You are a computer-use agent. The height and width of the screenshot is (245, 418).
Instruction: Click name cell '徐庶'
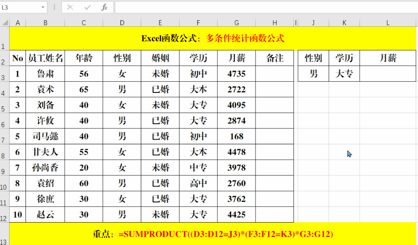point(45,199)
